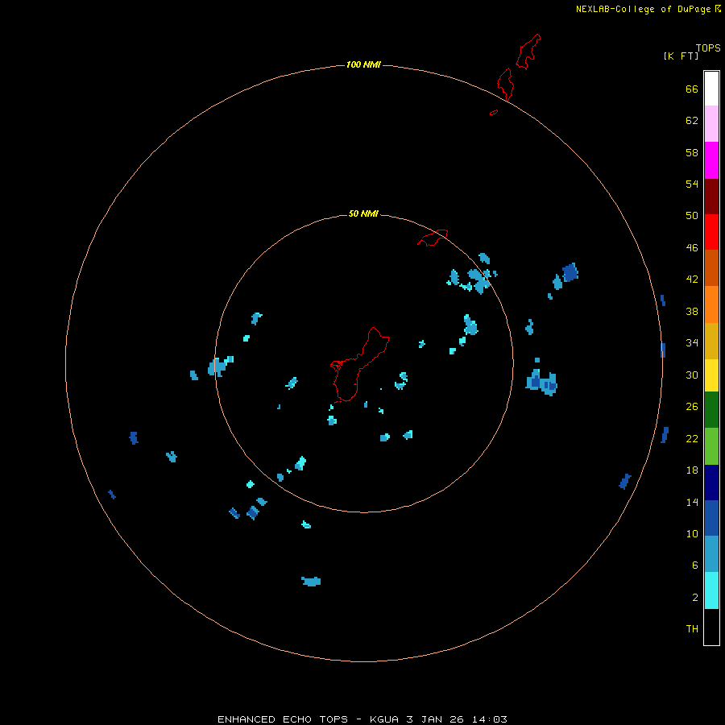Select the bright red 50 kft swatch
Screen dimensions: 725x725
(711, 232)
